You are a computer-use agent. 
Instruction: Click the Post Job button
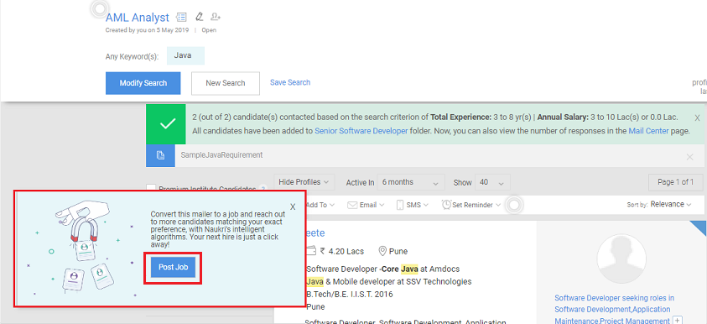tap(173, 268)
